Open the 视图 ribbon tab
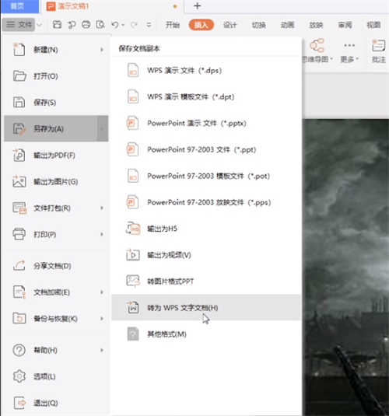 click(373, 25)
